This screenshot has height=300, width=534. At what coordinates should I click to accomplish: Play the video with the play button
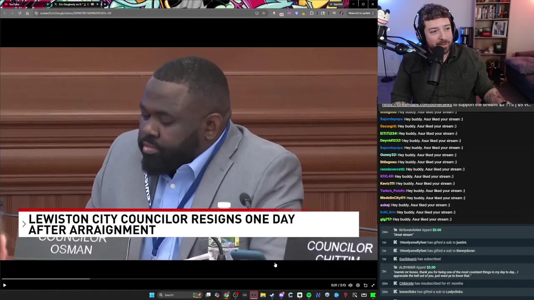click(5, 285)
